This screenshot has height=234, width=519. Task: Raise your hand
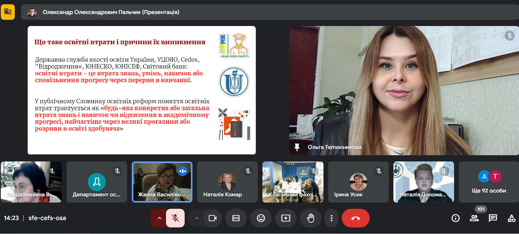pos(311,218)
